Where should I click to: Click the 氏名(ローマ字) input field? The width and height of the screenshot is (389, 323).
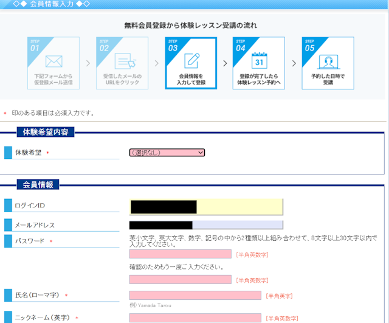tap(195, 295)
